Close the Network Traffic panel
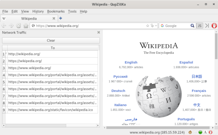Viewport: 218px width, 135px height. [x=99, y=32]
